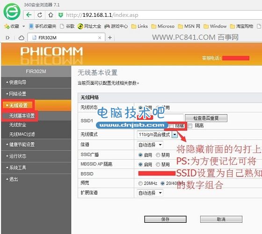Open 游戏中心 bookmark
The width and height of the screenshot is (262, 234).
point(116,26)
